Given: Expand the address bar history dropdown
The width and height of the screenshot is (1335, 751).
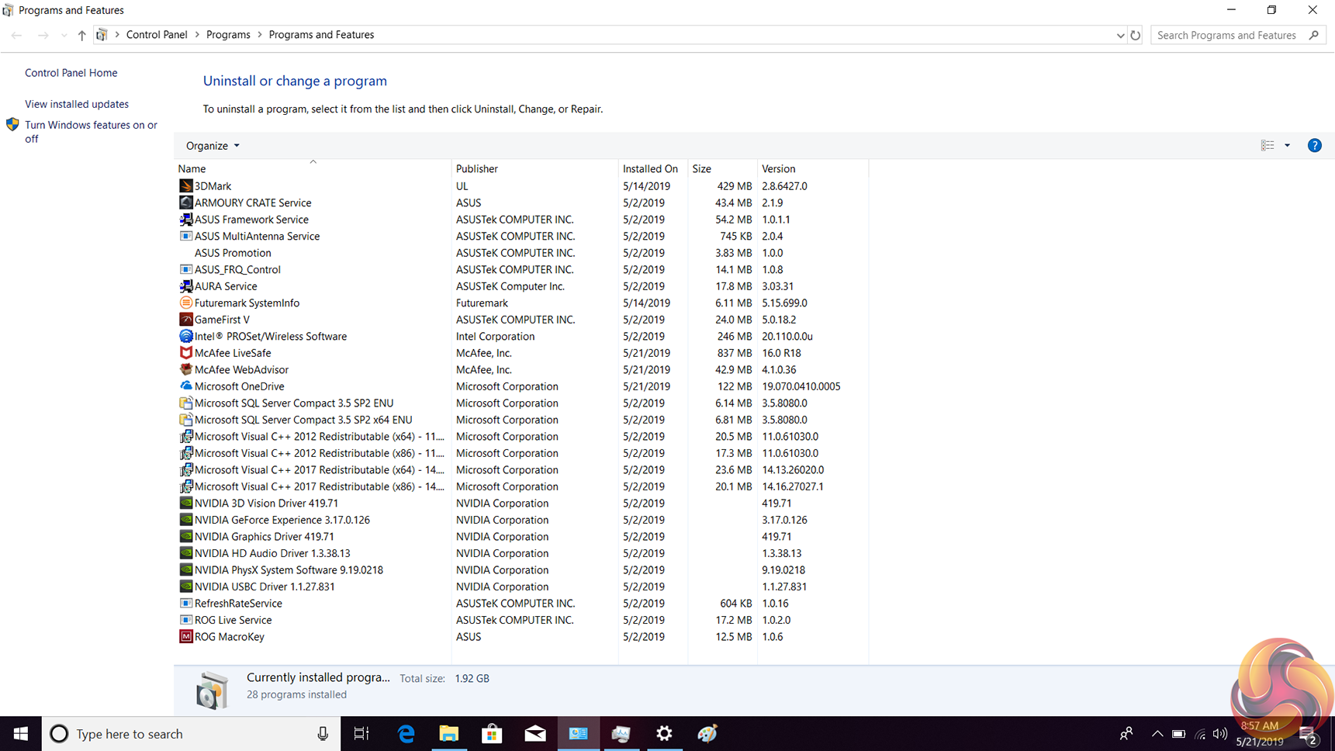Looking at the screenshot, I should point(1120,35).
